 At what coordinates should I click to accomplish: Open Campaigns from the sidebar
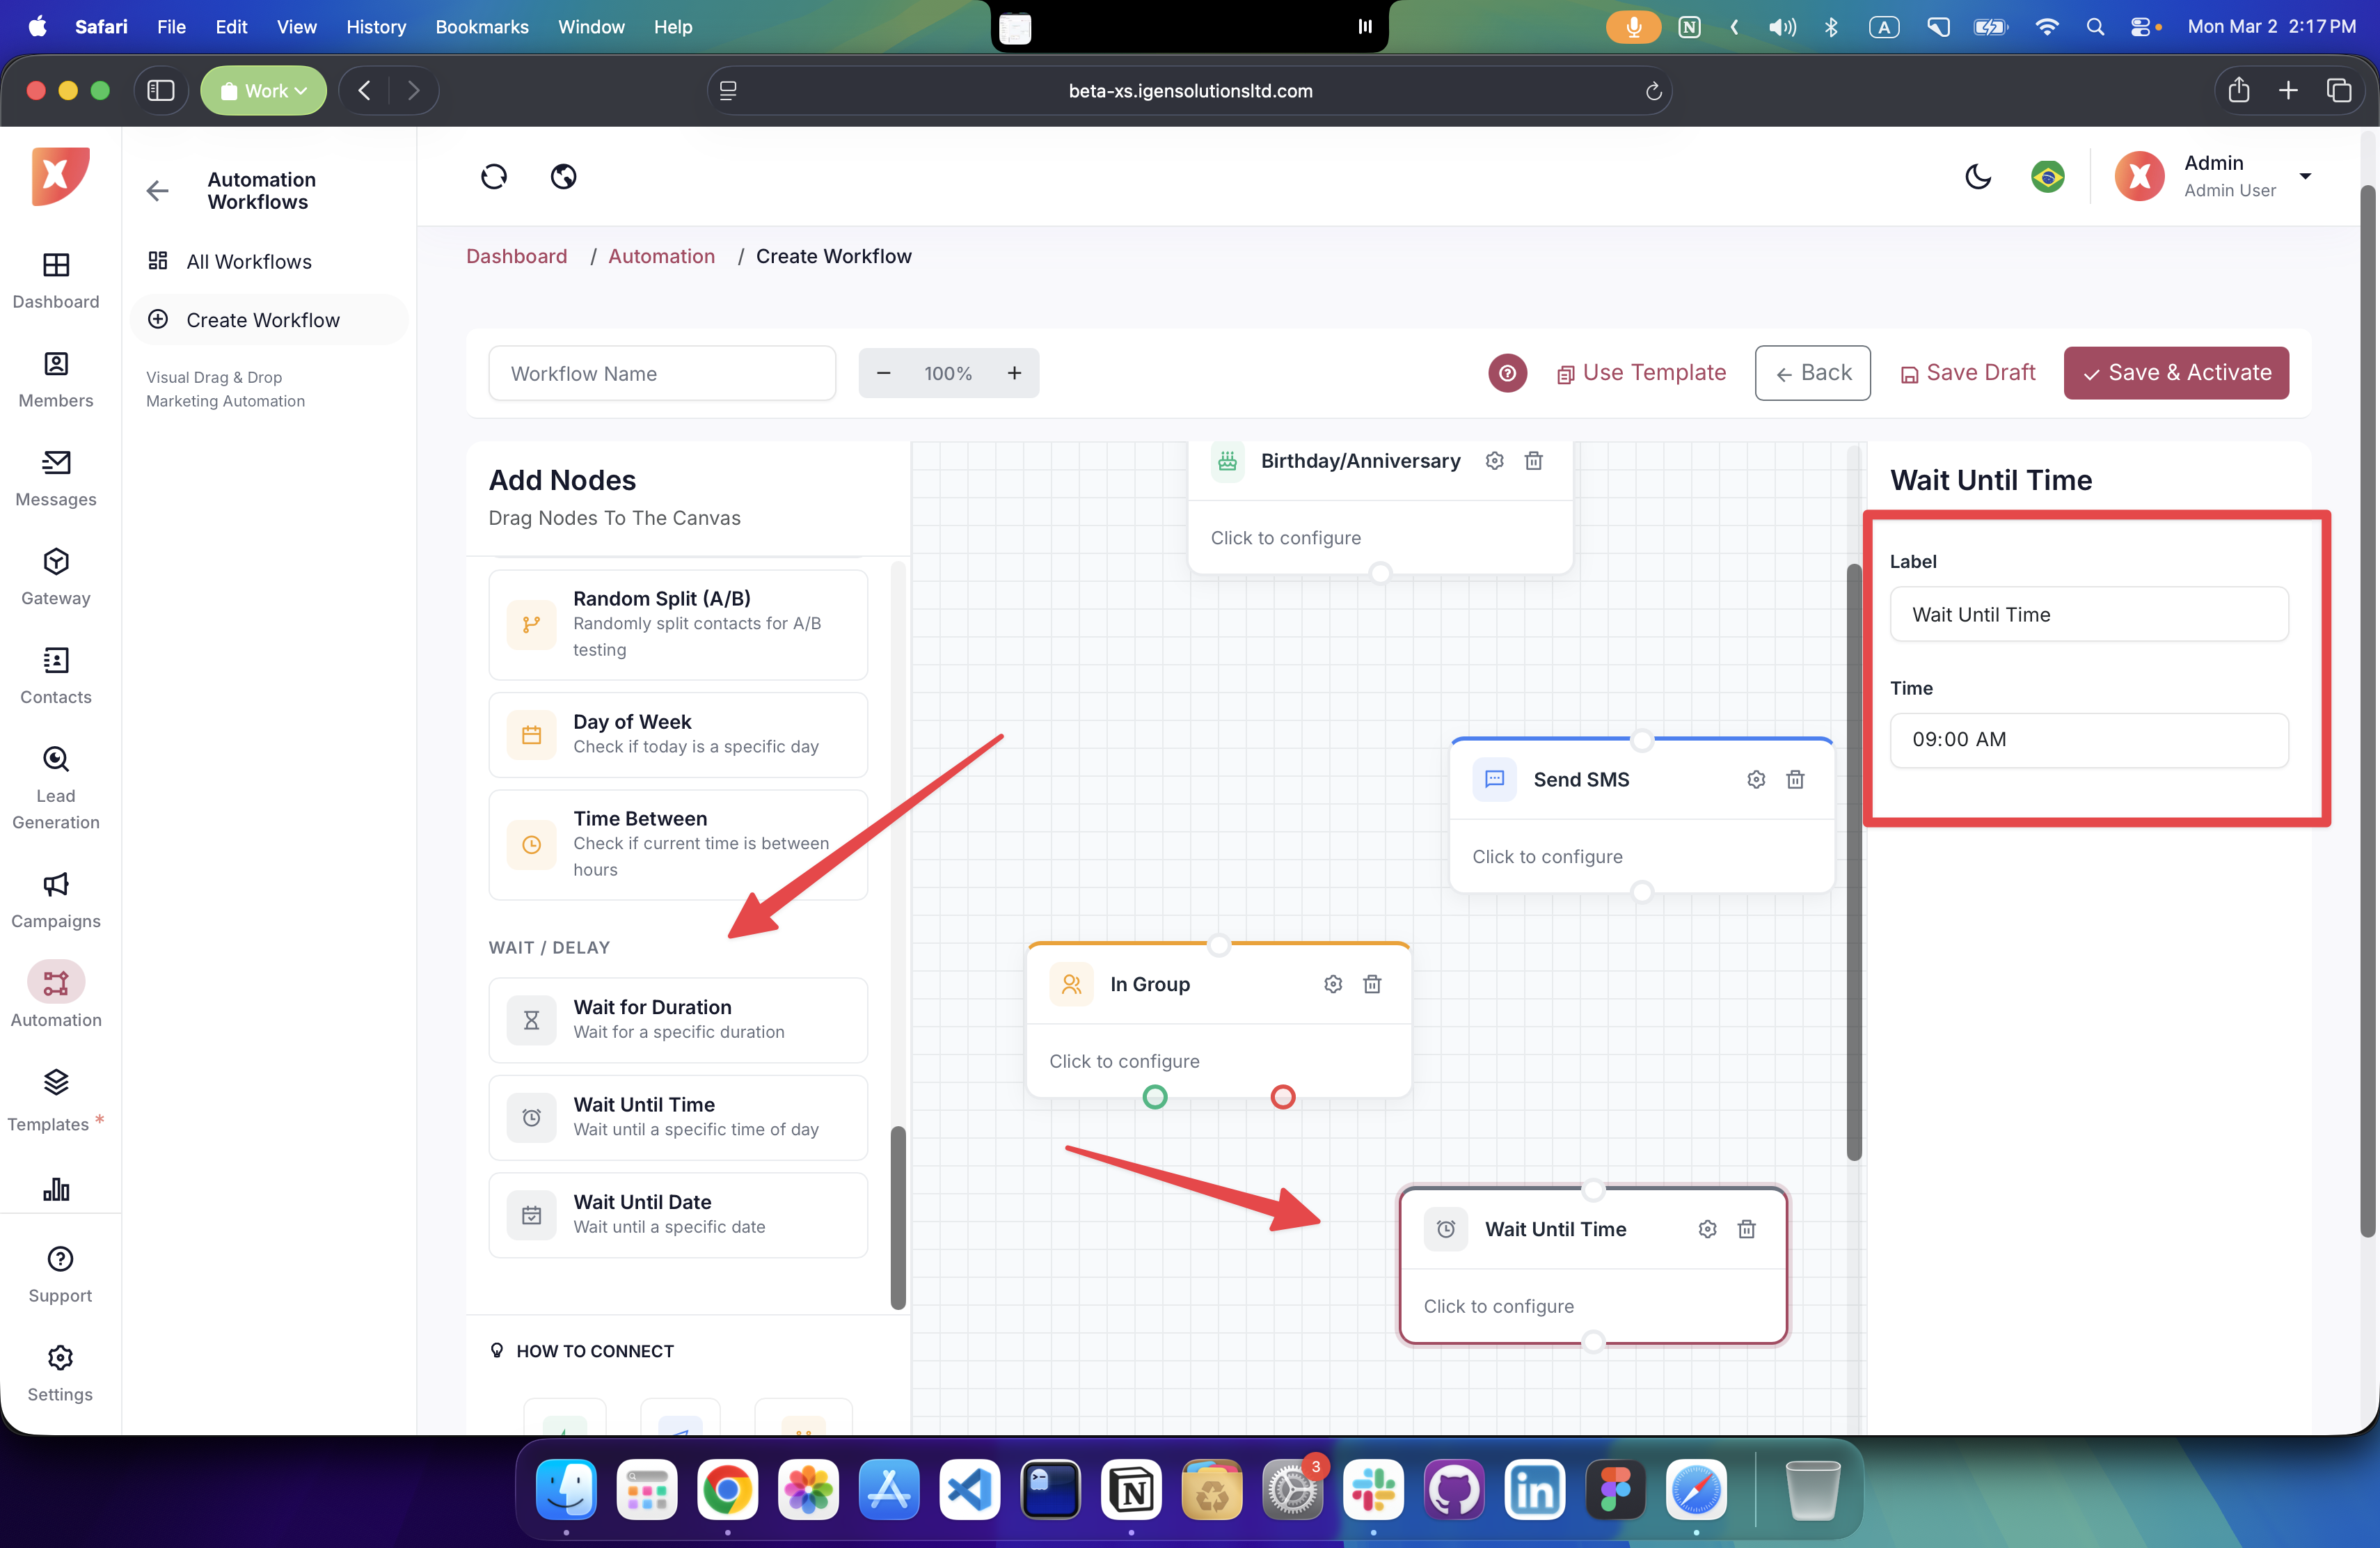pyautogui.click(x=56, y=899)
